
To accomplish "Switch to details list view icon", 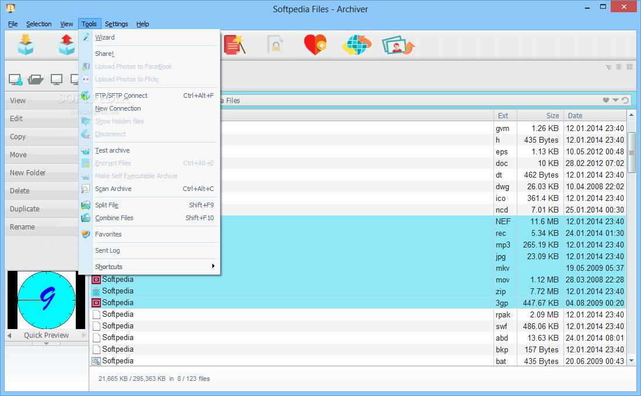I will pyautogui.click(x=619, y=66).
